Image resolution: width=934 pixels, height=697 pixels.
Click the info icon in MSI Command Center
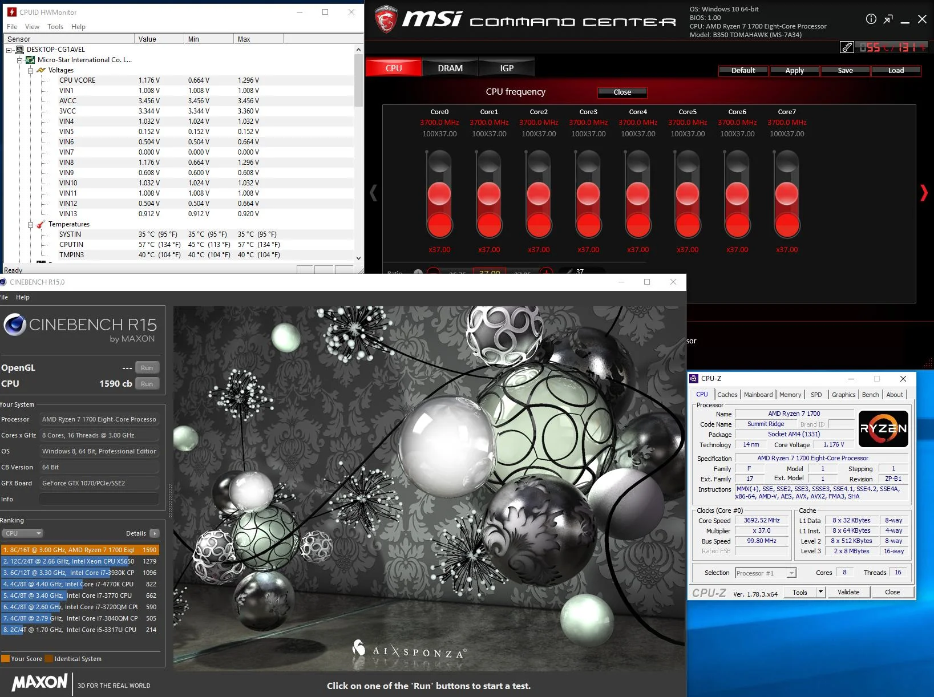click(x=871, y=19)
